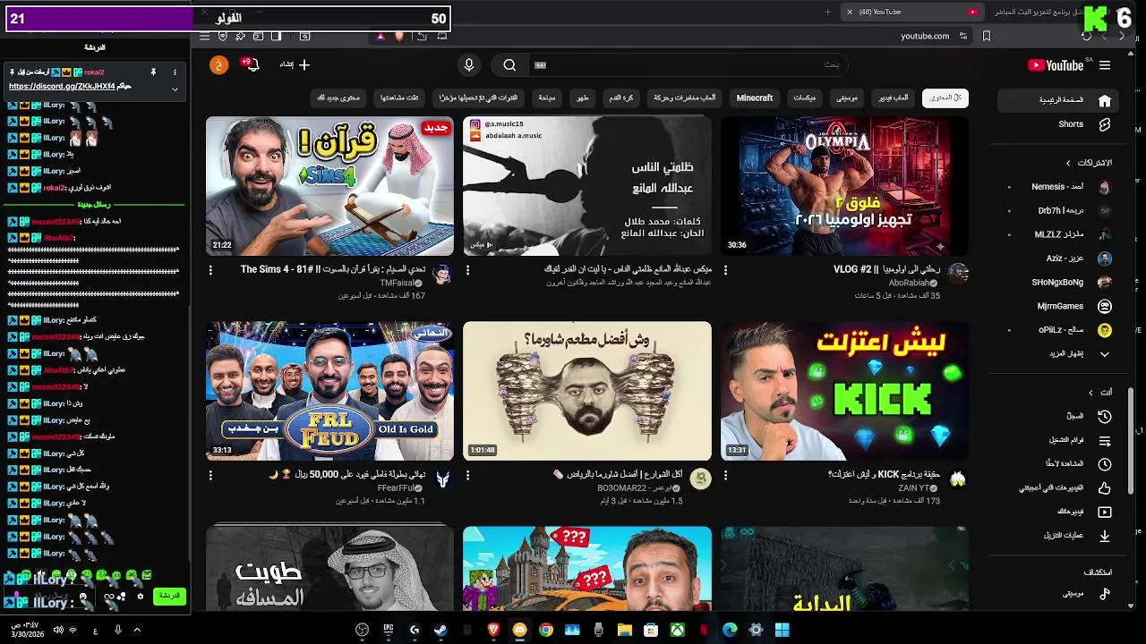Image resolution: width=1146 pixels, height=644 pixels.
Task: Open the Abdullah Al Mana mix thumbnail
Action: [587, 186]
